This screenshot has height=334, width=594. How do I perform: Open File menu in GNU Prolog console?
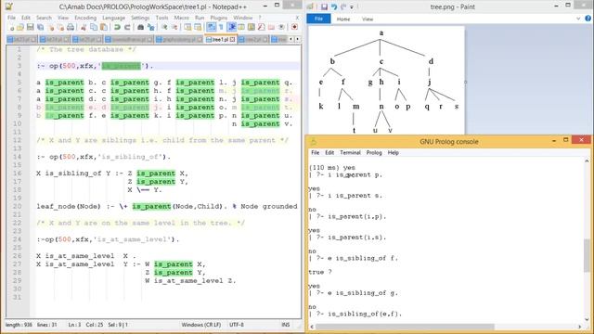coord(316,152)
